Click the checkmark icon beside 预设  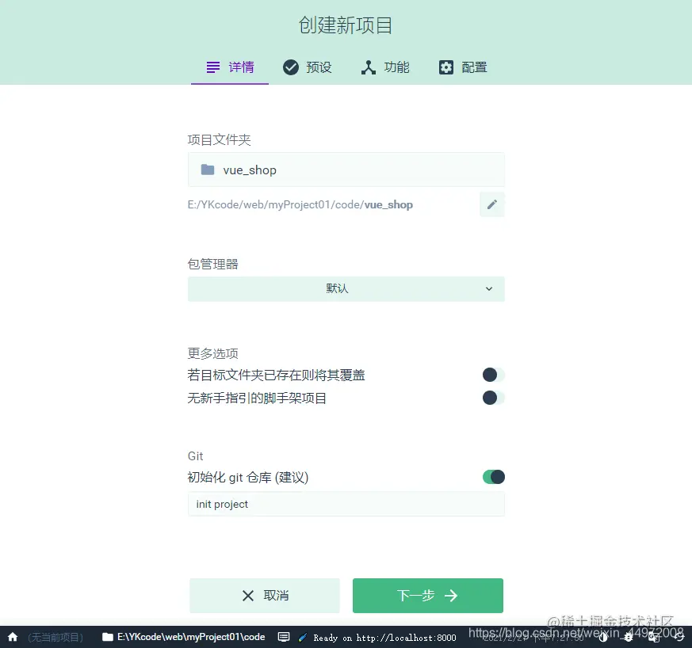coord(291,67)
